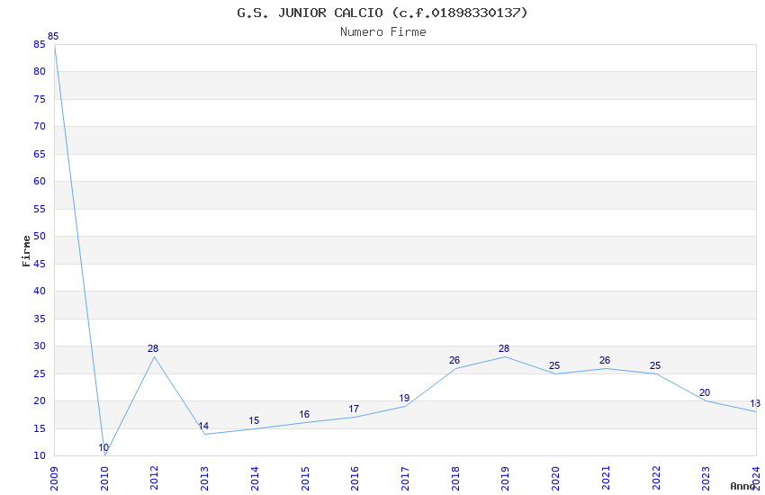
Task: Select the year label 2021
Action: (x=607, y=478)
